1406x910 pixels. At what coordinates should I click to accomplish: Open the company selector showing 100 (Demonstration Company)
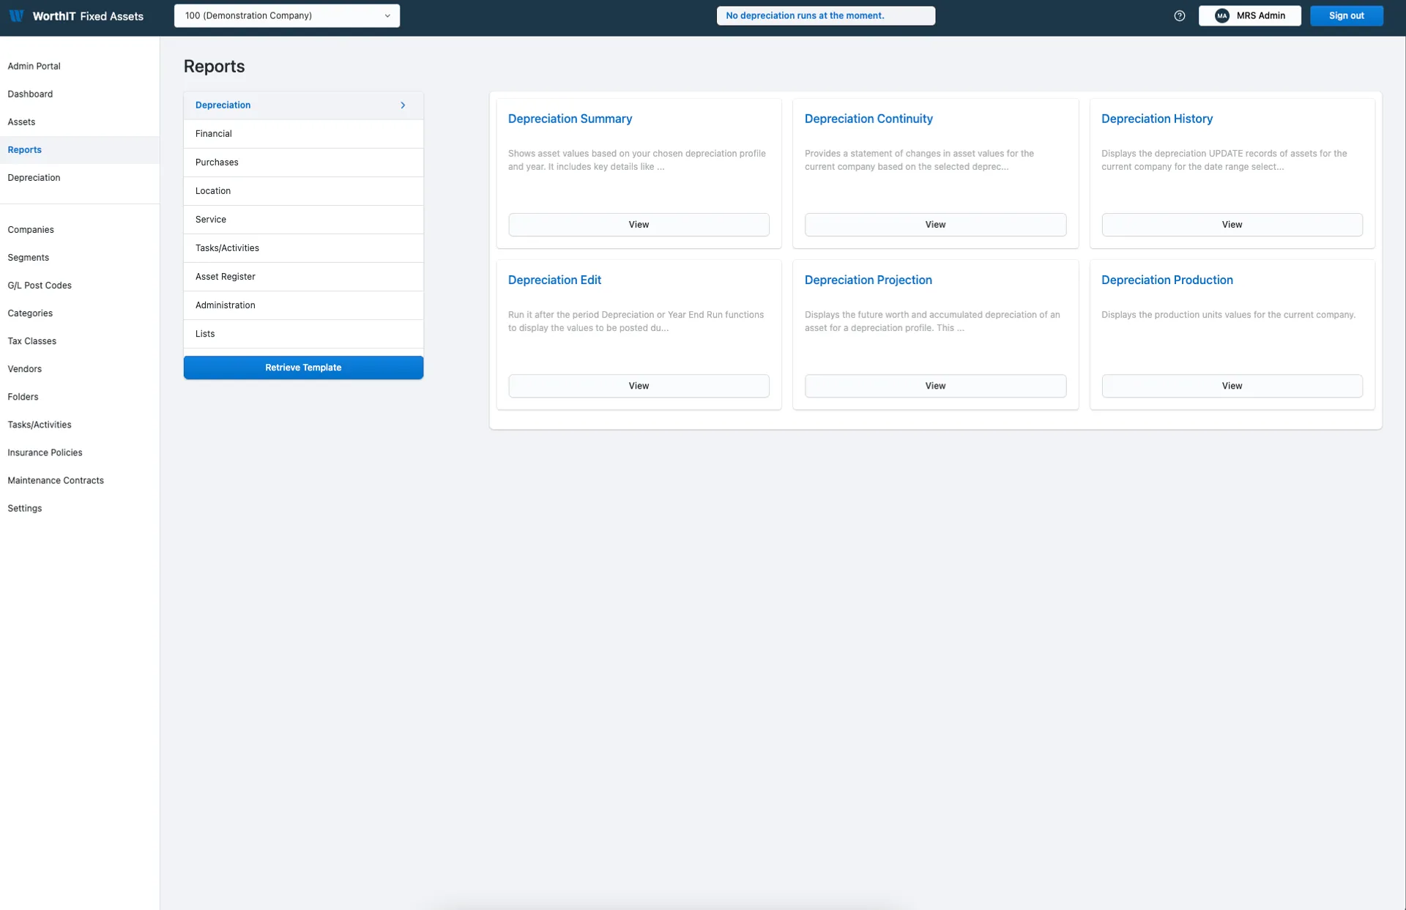(x=286, y=15)
